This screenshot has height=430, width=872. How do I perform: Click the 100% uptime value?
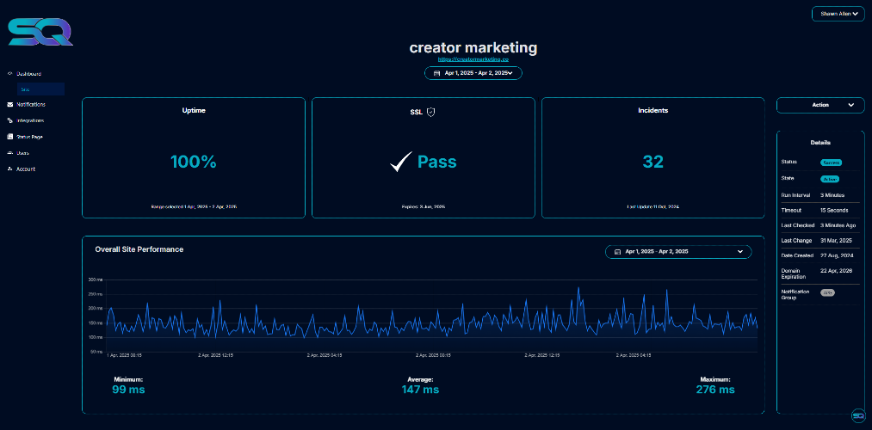point(194,162)
